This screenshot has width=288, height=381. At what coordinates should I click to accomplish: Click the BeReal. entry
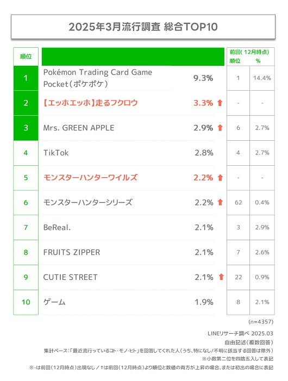coord(57,227)
